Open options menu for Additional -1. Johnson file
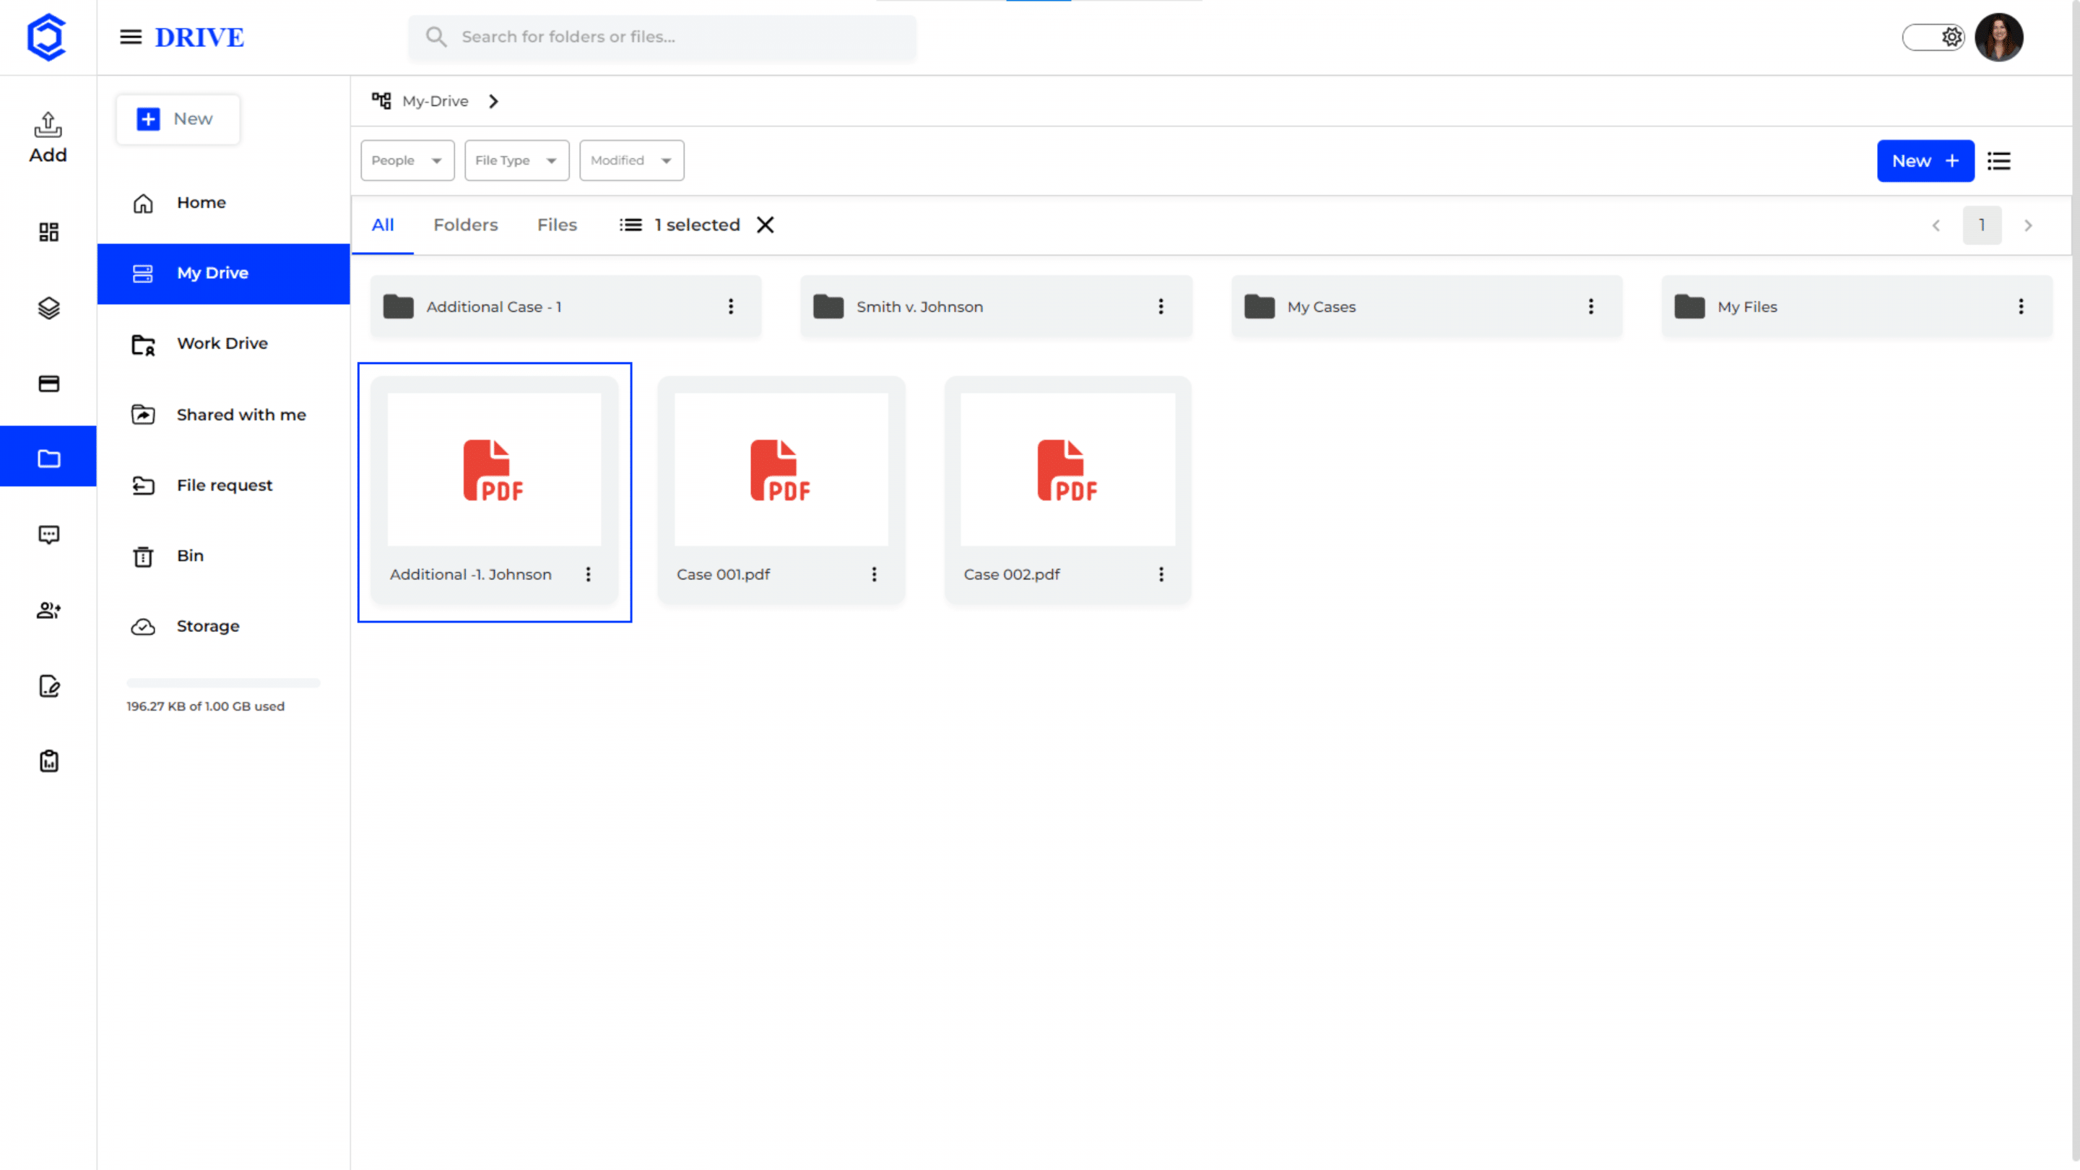2080x1170 pixels. [x=588, y=574]
